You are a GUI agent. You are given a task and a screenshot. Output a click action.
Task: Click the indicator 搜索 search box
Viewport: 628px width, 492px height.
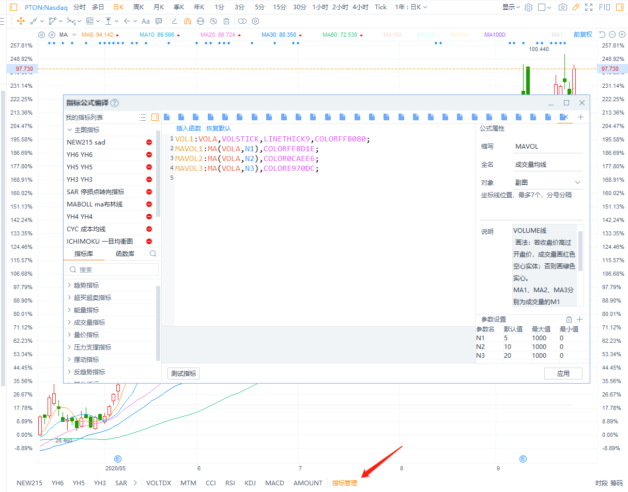pyautogui.click(x=112, y=269)
